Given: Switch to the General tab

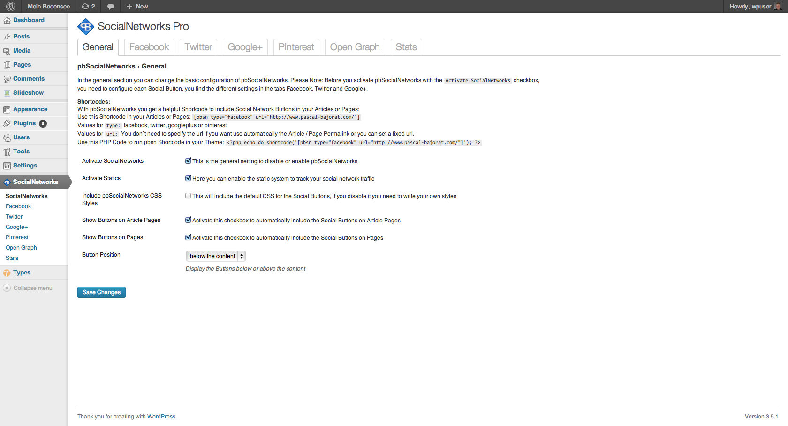Looking at the screenshot, I should pos(98,47).
